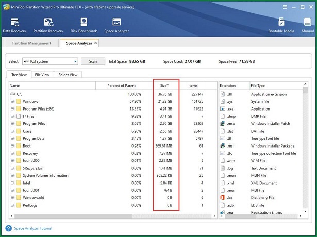This screenshot has height=237, width=317.
Task: Close the Space Analyzer tab
Action: tap(96, 43)
